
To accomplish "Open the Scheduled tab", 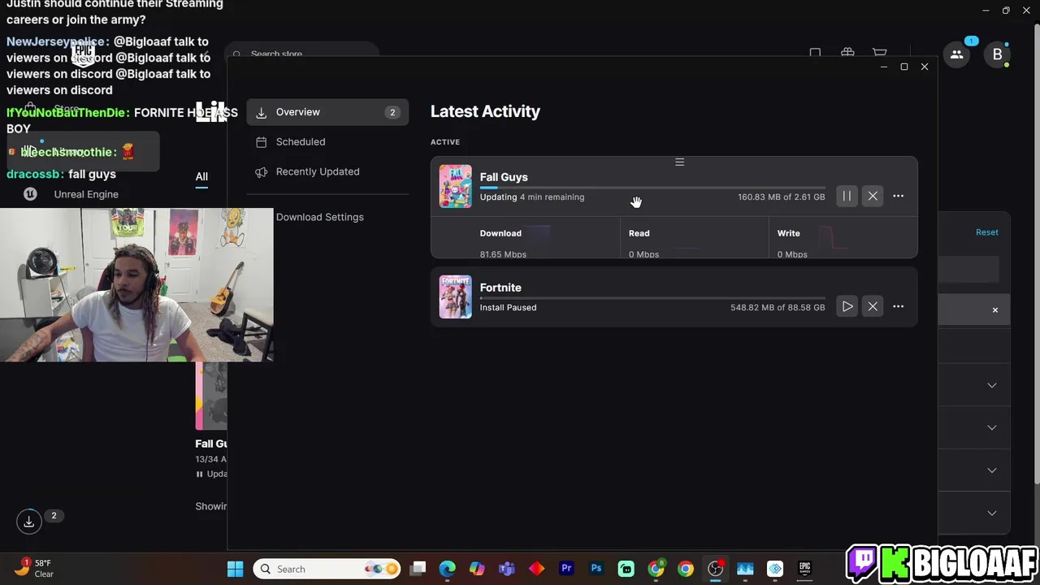I will (327, 141).
